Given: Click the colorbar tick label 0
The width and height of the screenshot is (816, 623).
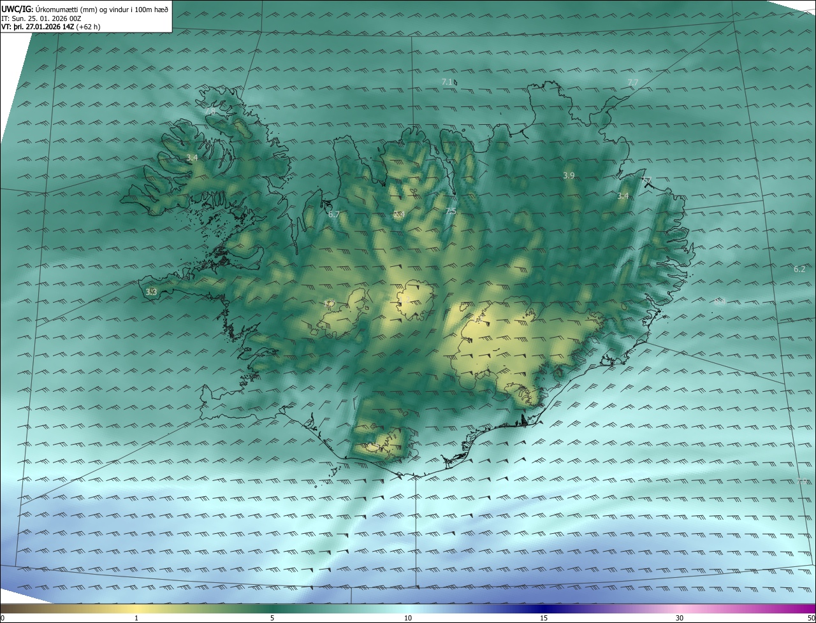Looking at the screenshot, I should [x=2, y=618].
